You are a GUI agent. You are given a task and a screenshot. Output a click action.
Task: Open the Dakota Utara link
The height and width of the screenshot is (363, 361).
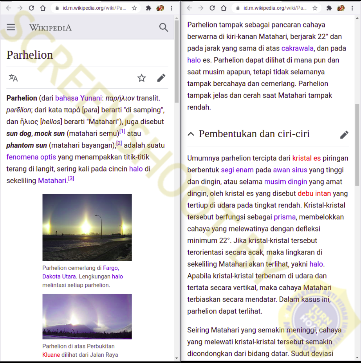click(59, 276)
